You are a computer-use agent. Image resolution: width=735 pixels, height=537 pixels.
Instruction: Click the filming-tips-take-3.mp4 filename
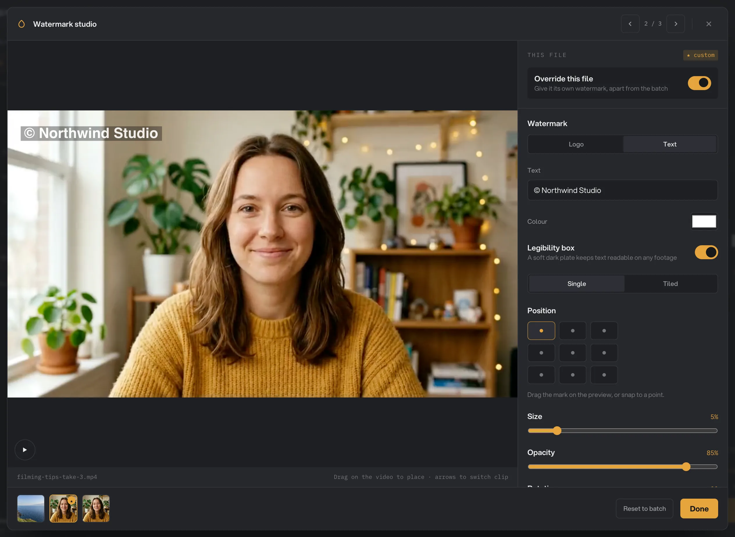tap(57, 477)
